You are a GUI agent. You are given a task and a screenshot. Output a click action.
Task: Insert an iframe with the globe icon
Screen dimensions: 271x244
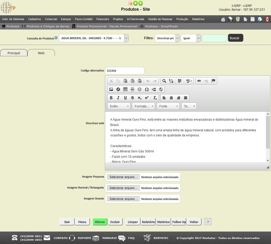[161, 89]
